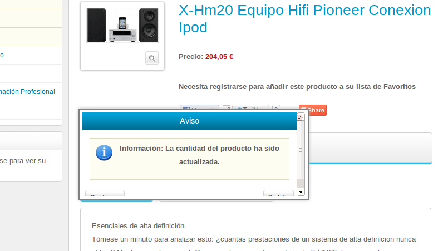Select the blue active tab below the dialog

(116, 200)
